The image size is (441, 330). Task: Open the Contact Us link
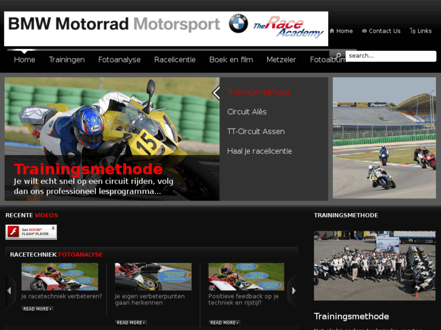click(x=385, y=31)
